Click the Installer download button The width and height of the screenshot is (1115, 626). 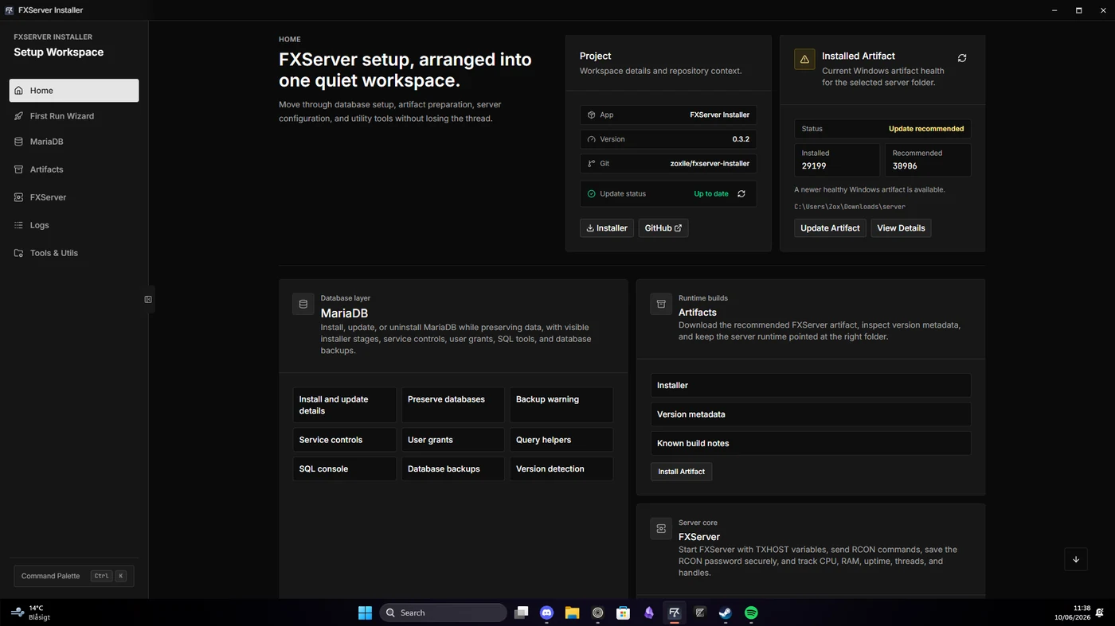tap(607, 228)
